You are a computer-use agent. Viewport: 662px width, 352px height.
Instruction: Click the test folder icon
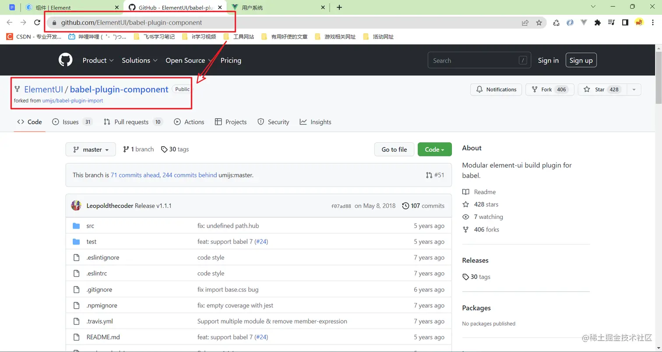[x=77, y=242]
